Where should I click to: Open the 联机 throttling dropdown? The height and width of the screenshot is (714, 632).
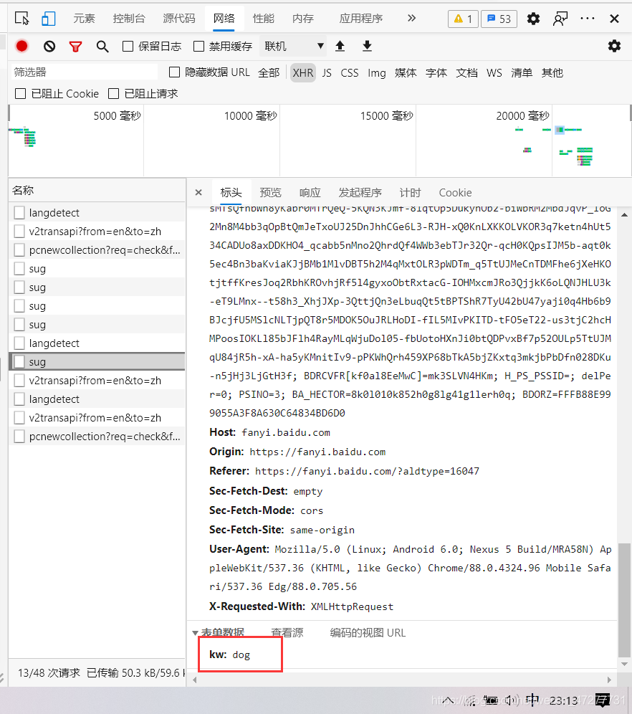[x=293, y=46]
